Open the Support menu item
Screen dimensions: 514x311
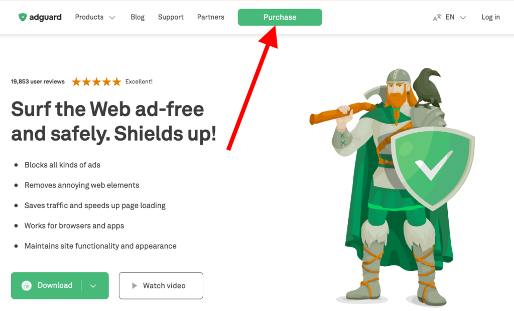click(171, 17)
